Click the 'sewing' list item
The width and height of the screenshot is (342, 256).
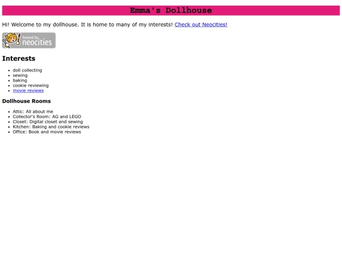click(x=20, y=75)
